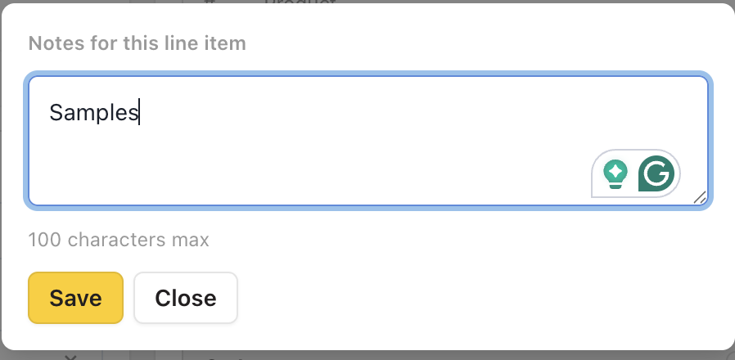Click the 'Notes for this line item' label
The width and height of the screenshot is (735, 360).
pyautogui.click(x=137, y=43)
